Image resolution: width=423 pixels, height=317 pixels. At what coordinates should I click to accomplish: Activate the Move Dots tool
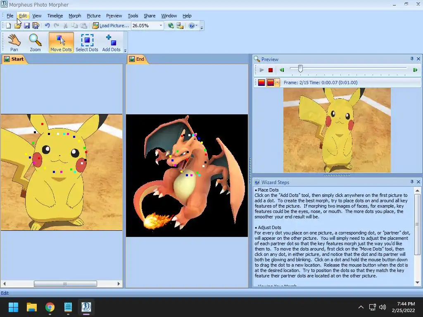(61, 43)
